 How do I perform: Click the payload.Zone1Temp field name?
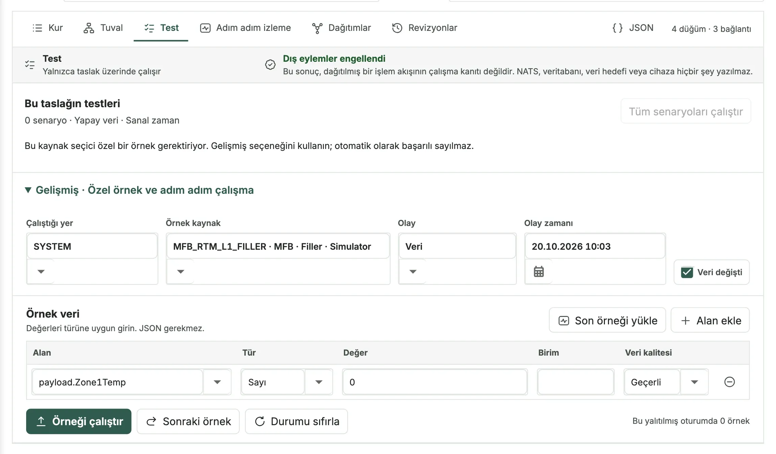coord(117,382)
